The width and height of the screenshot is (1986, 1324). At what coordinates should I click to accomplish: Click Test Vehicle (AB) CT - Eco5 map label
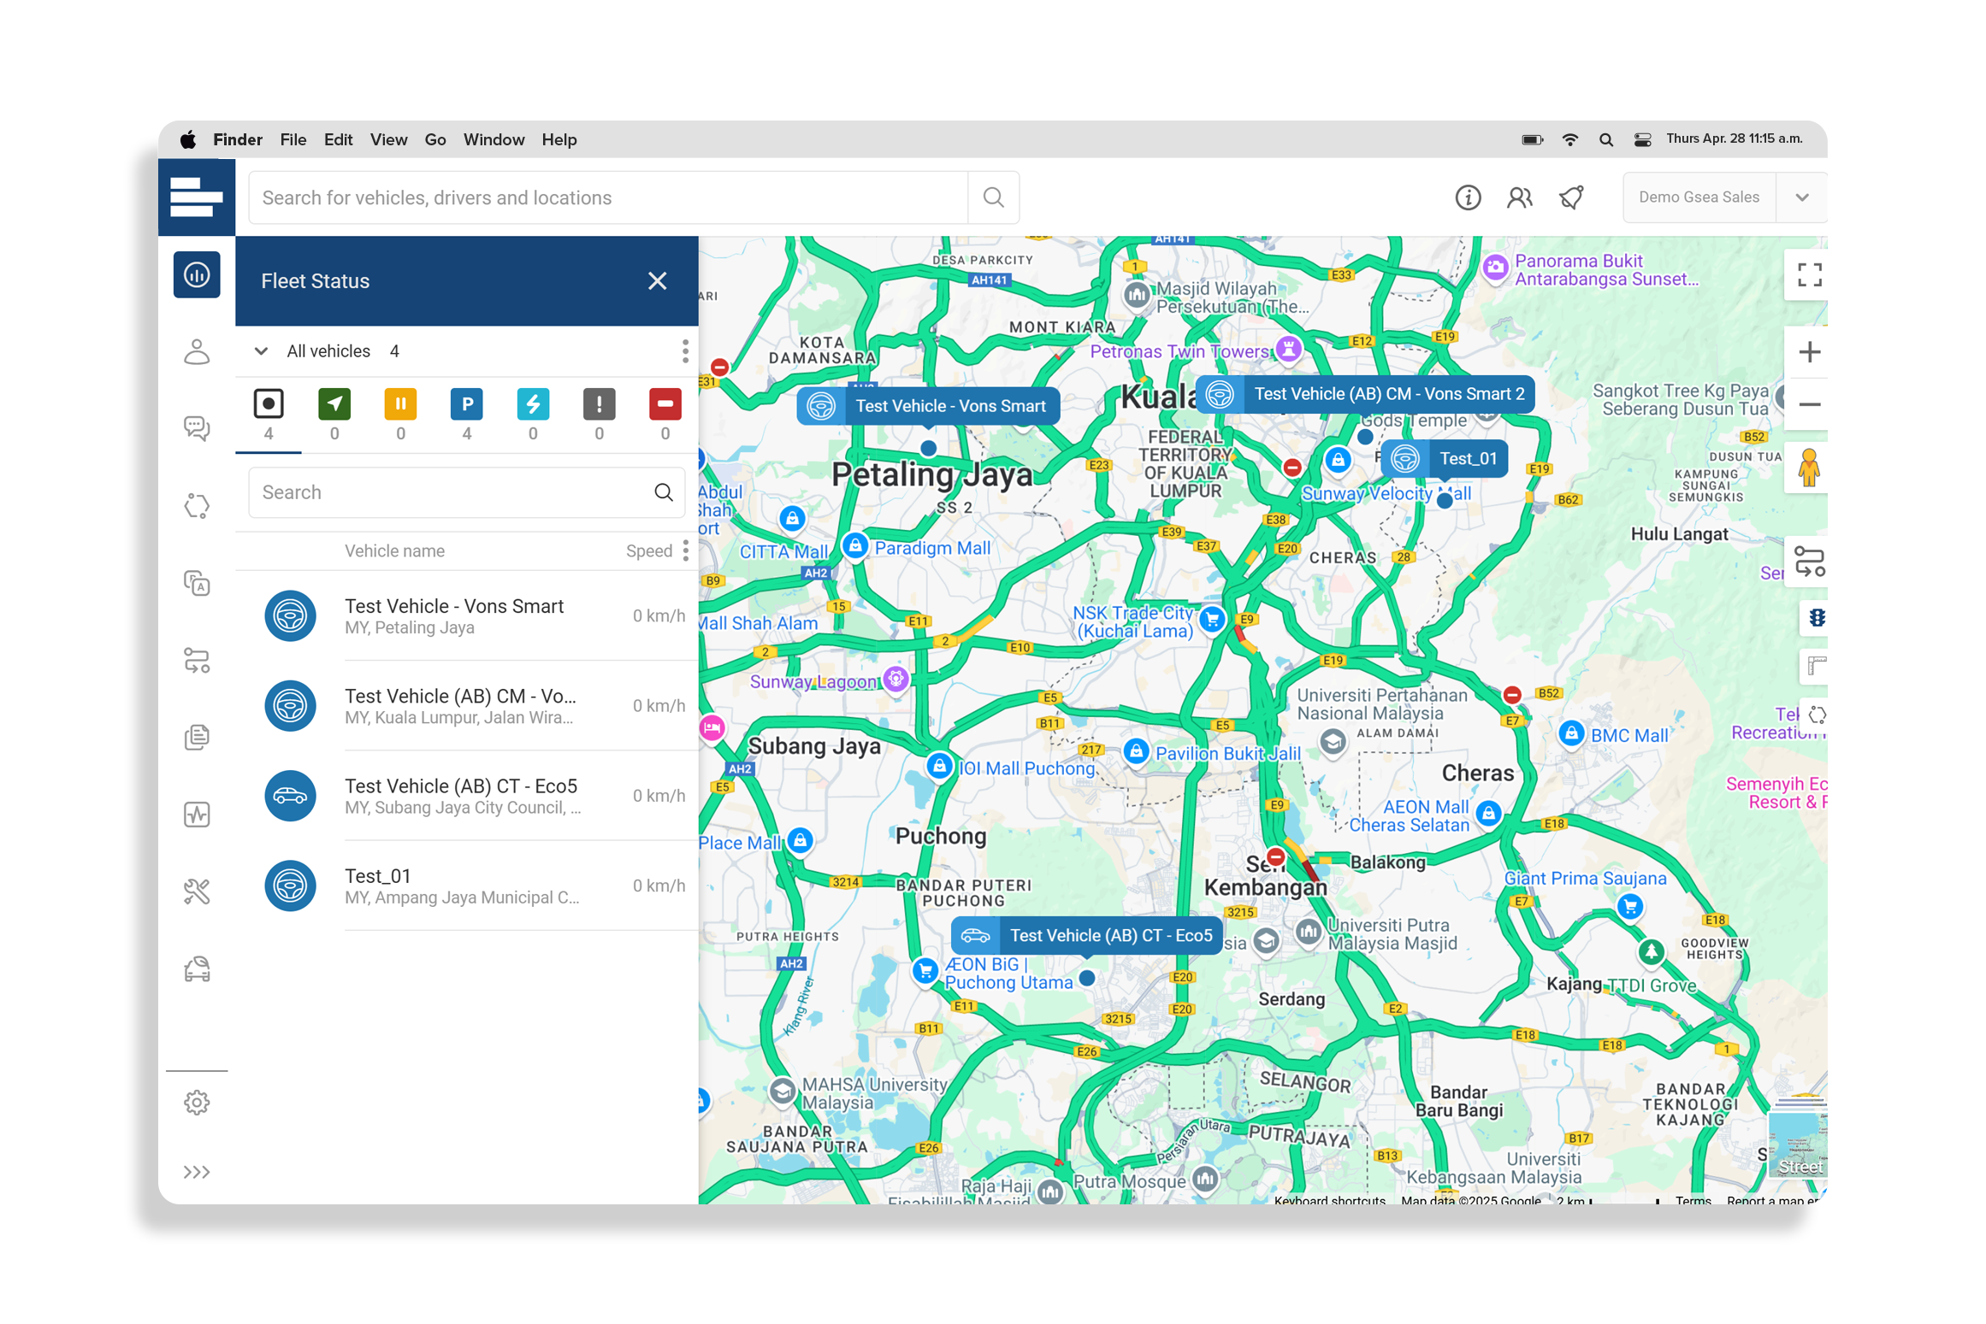click(1086, 936)
